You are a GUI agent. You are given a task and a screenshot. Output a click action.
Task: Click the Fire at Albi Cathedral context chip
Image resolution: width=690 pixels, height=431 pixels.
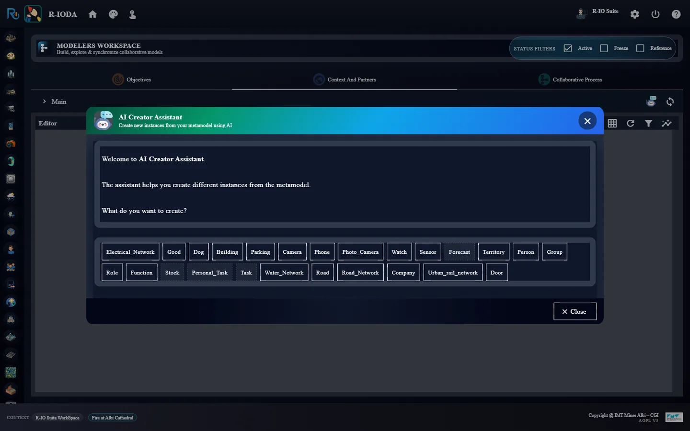(x=113, y=418)
